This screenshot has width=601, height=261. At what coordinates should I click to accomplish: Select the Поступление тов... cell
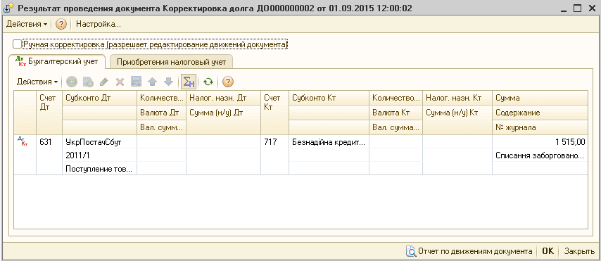click(x=99, y=169)
